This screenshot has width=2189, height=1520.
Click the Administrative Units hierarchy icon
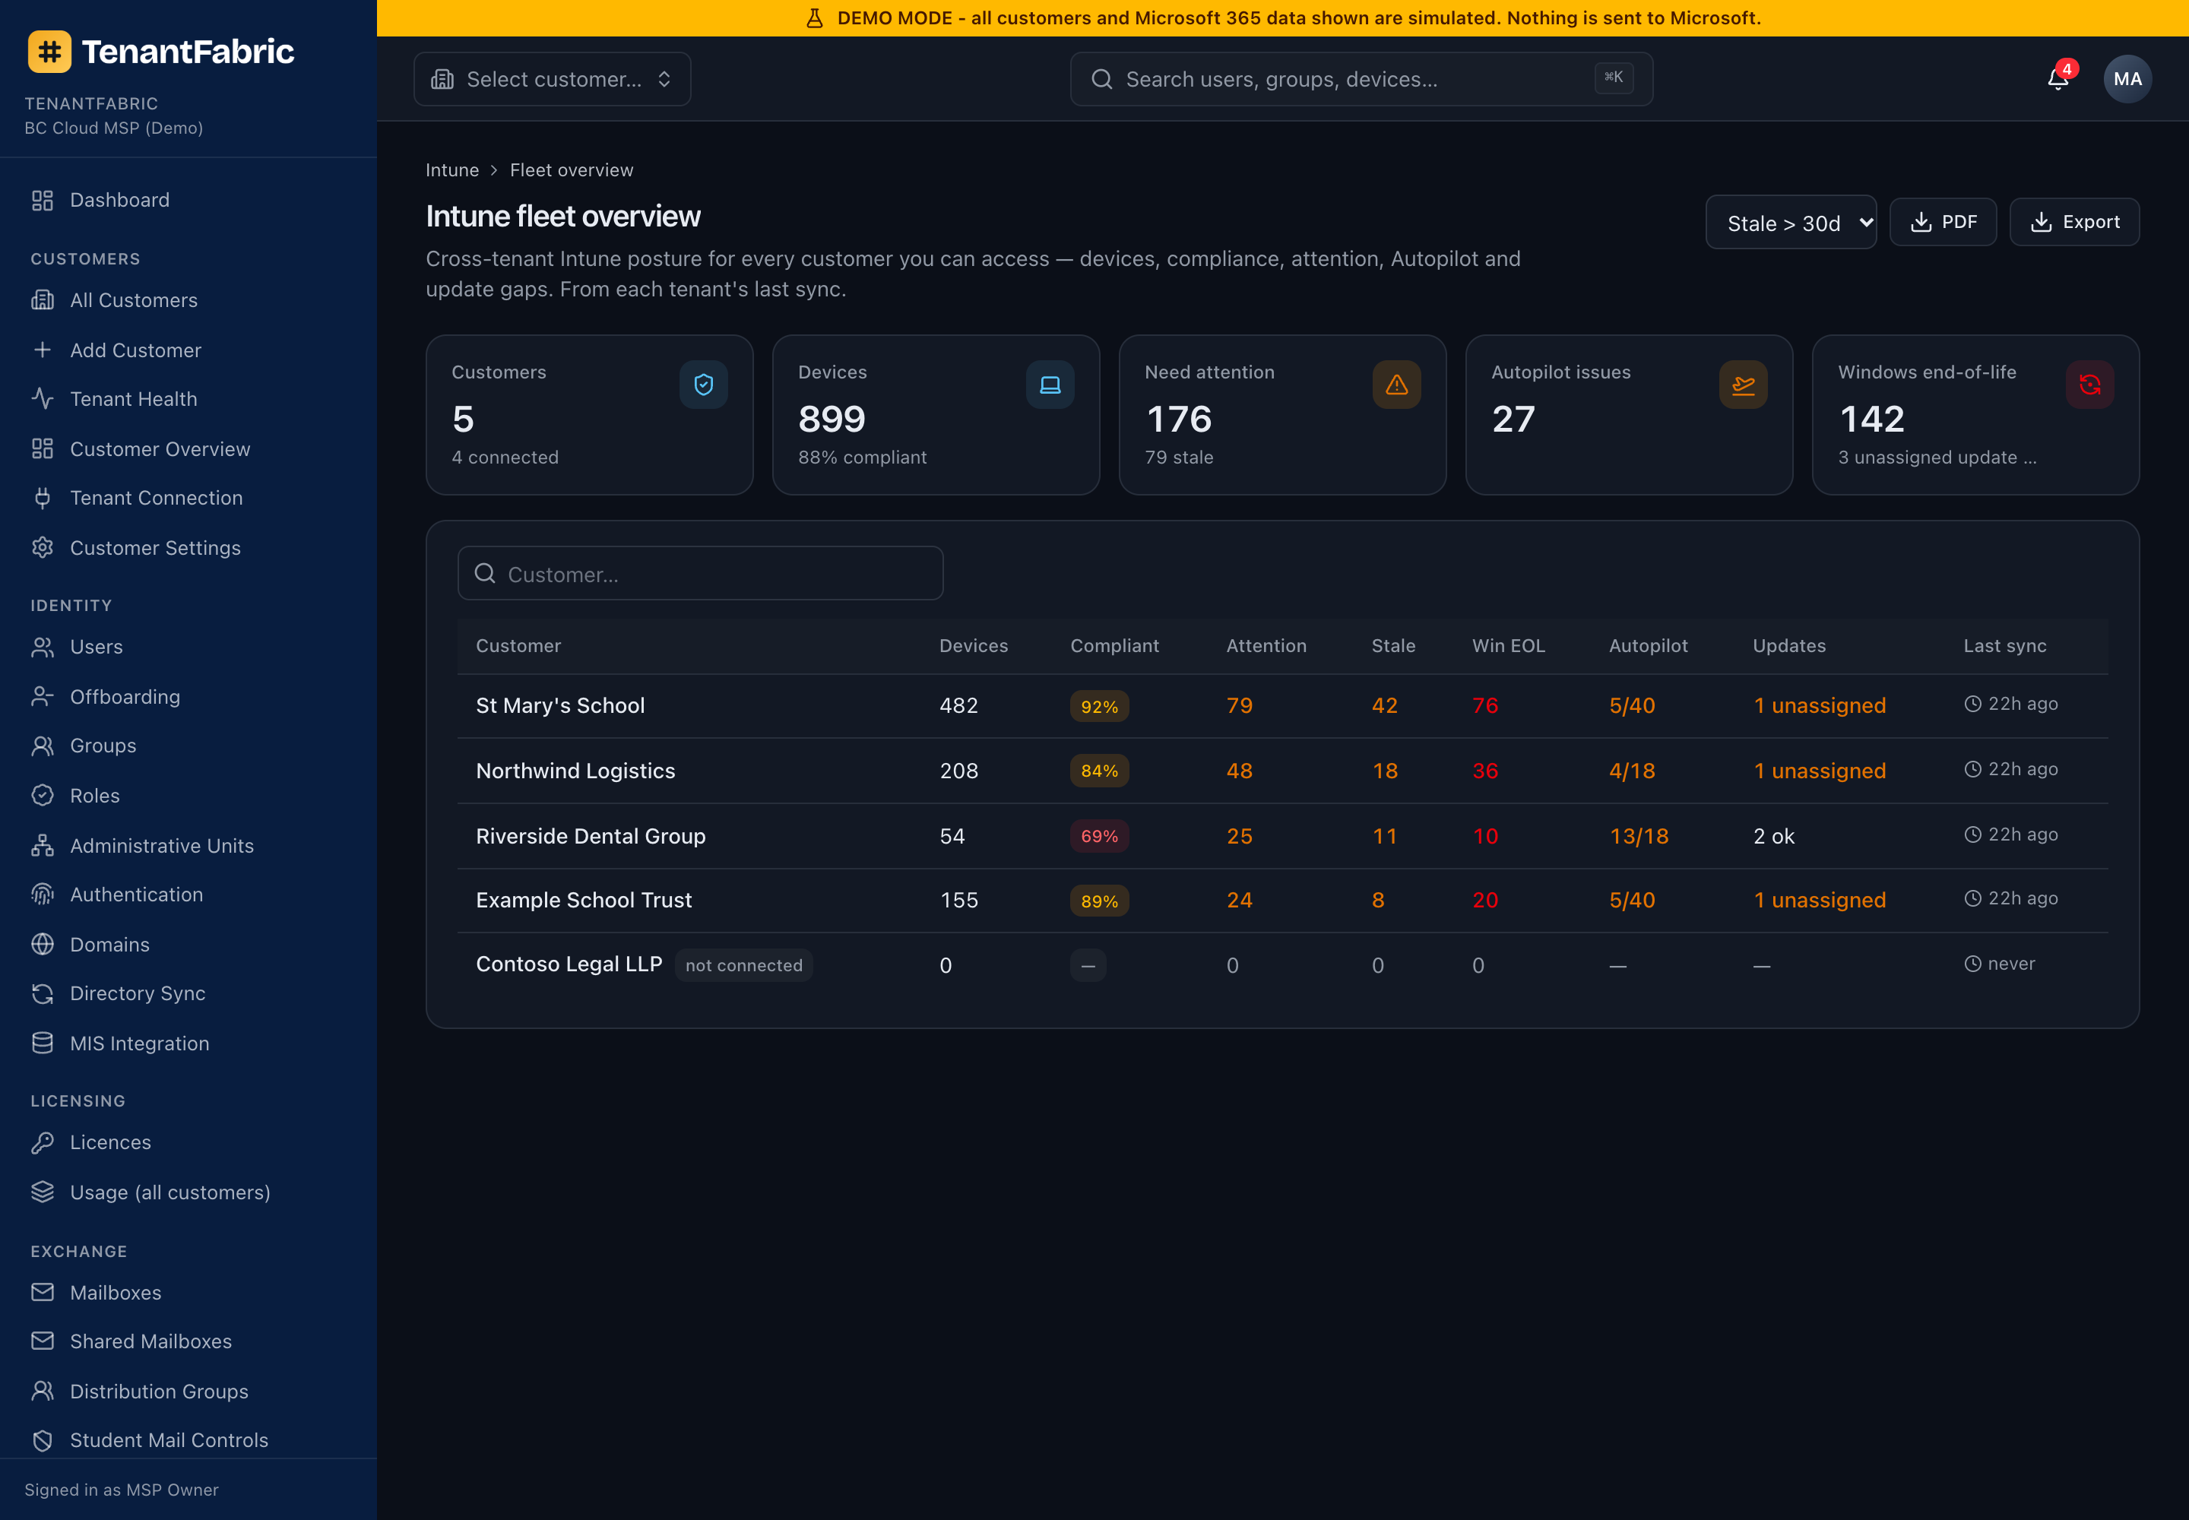coord(43,845)
